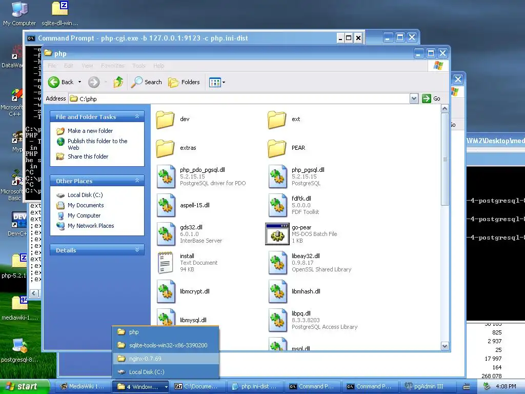Select php_pgsql.dll file icon
525x394 pixels.
coord(277,176)
